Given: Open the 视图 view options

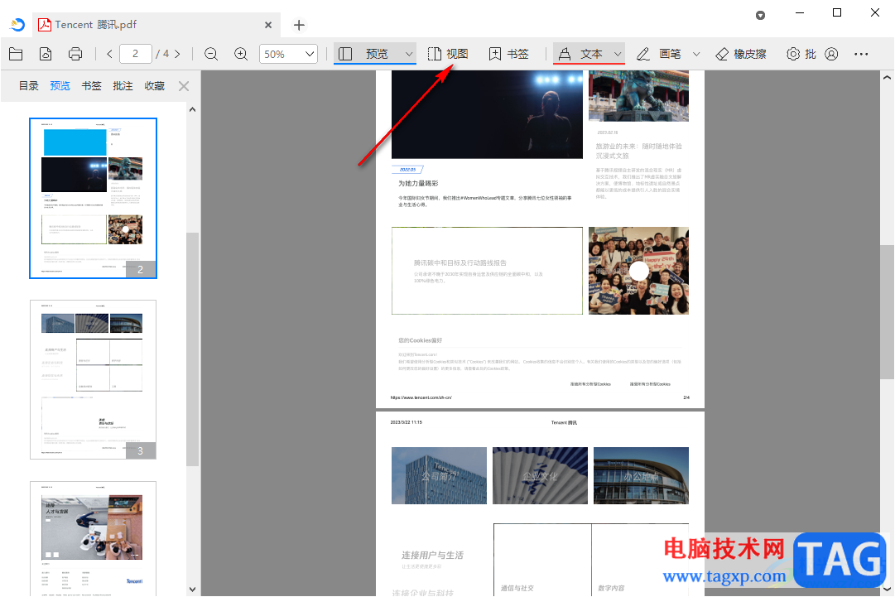Looking at the screenshot, I should (448, 54).
